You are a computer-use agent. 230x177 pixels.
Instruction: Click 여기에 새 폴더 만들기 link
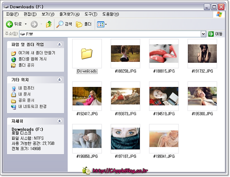[37, 53]
